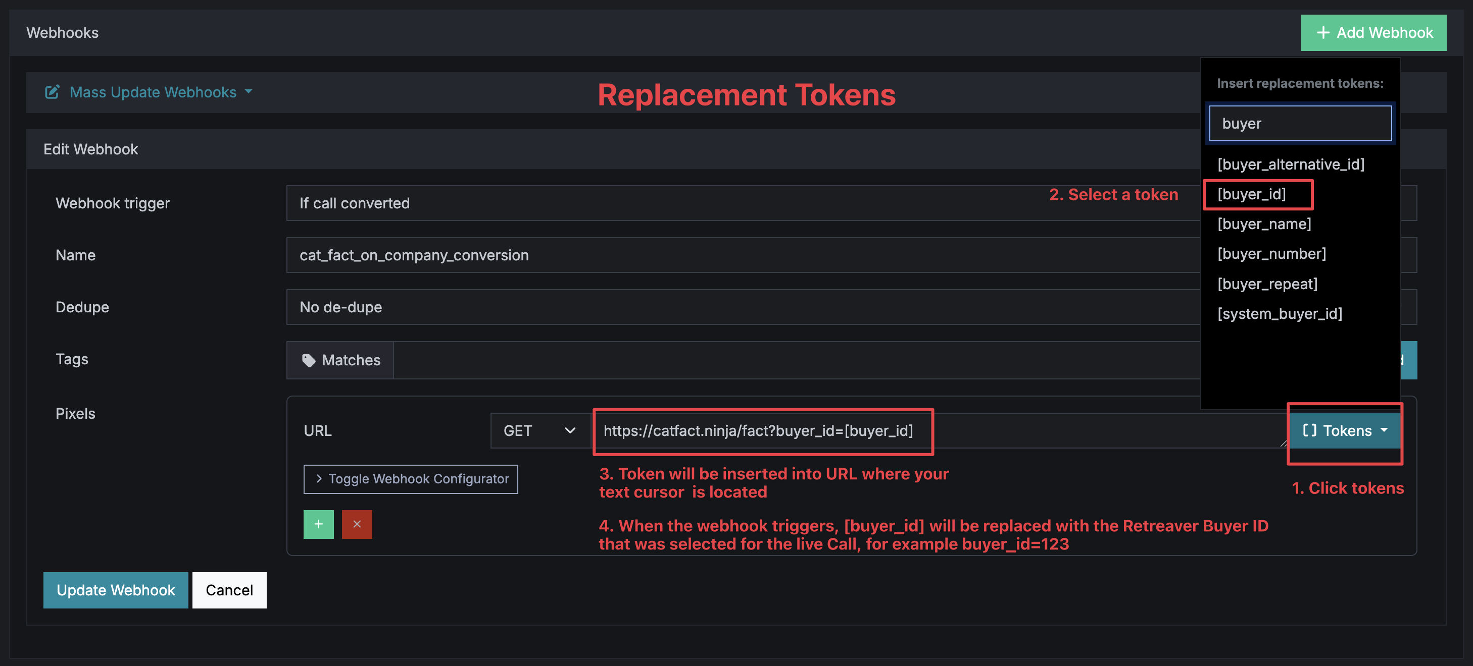Screen dimensions: 1473x666
Task: Focus the token search field containing buyer
Action: pyautogui.click(x=1300, y=124)
